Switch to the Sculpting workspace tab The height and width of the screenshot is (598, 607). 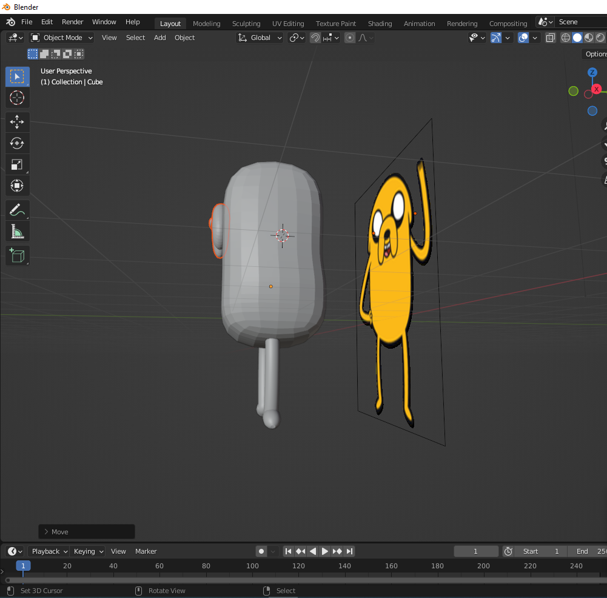246,24
